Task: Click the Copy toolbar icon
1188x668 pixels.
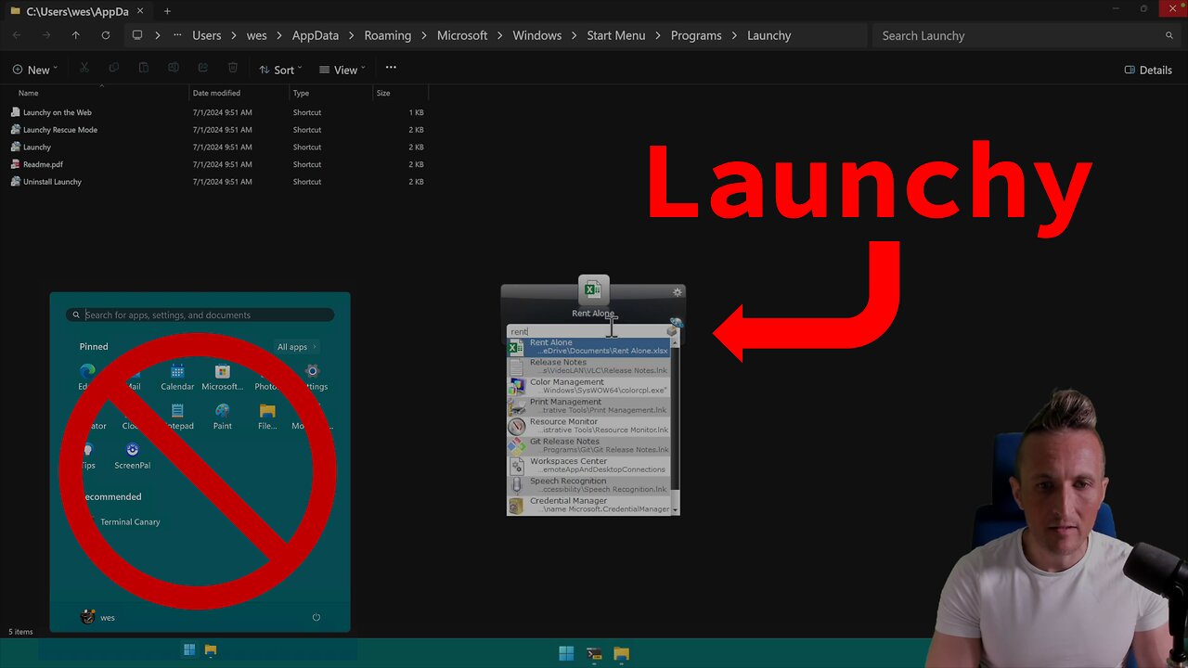Action: (114, 69)
